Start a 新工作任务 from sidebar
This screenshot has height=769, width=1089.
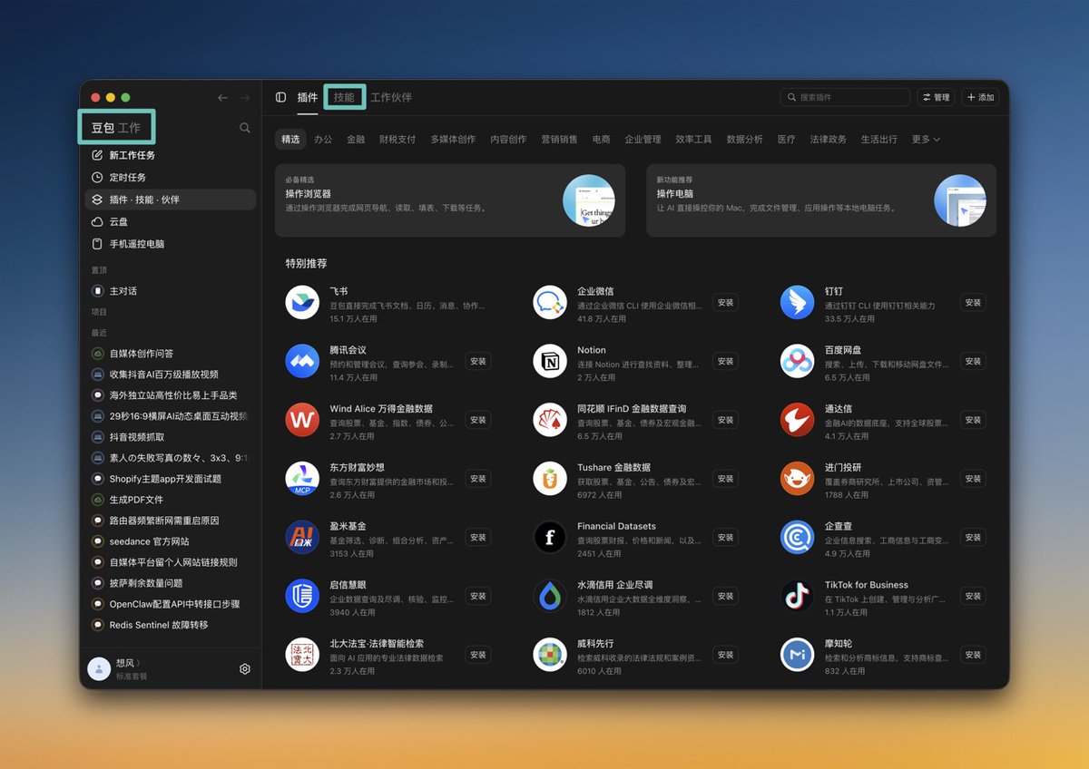click(x=171, y=155)
